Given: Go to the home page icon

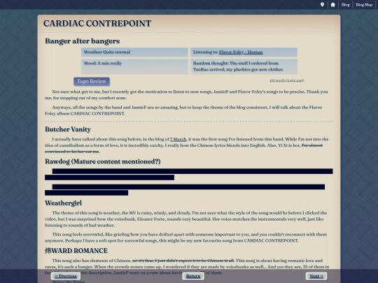Looking at the screenshot, I should pyautogui.click(x=332, y=5).
